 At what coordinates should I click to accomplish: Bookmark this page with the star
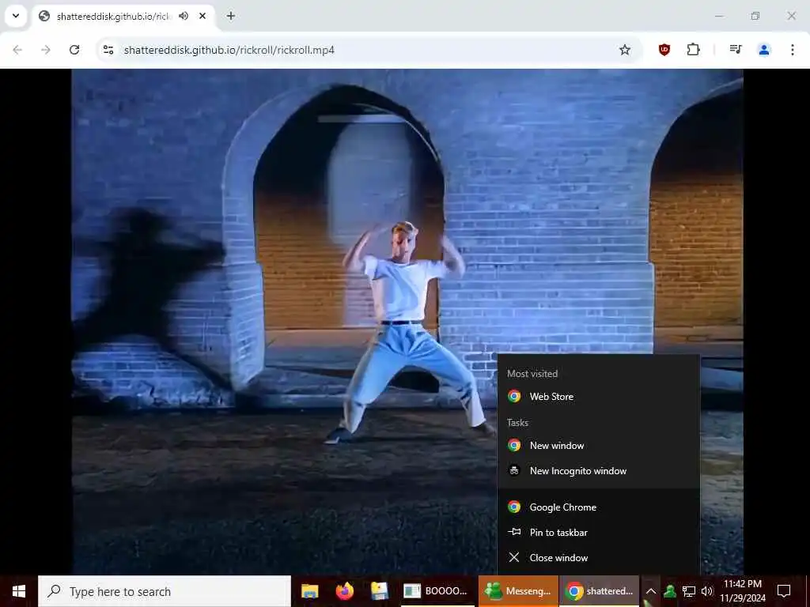tap(625, 50)
